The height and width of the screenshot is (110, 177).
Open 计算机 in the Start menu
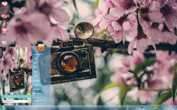pyautogui.click(x=36, y=76)
